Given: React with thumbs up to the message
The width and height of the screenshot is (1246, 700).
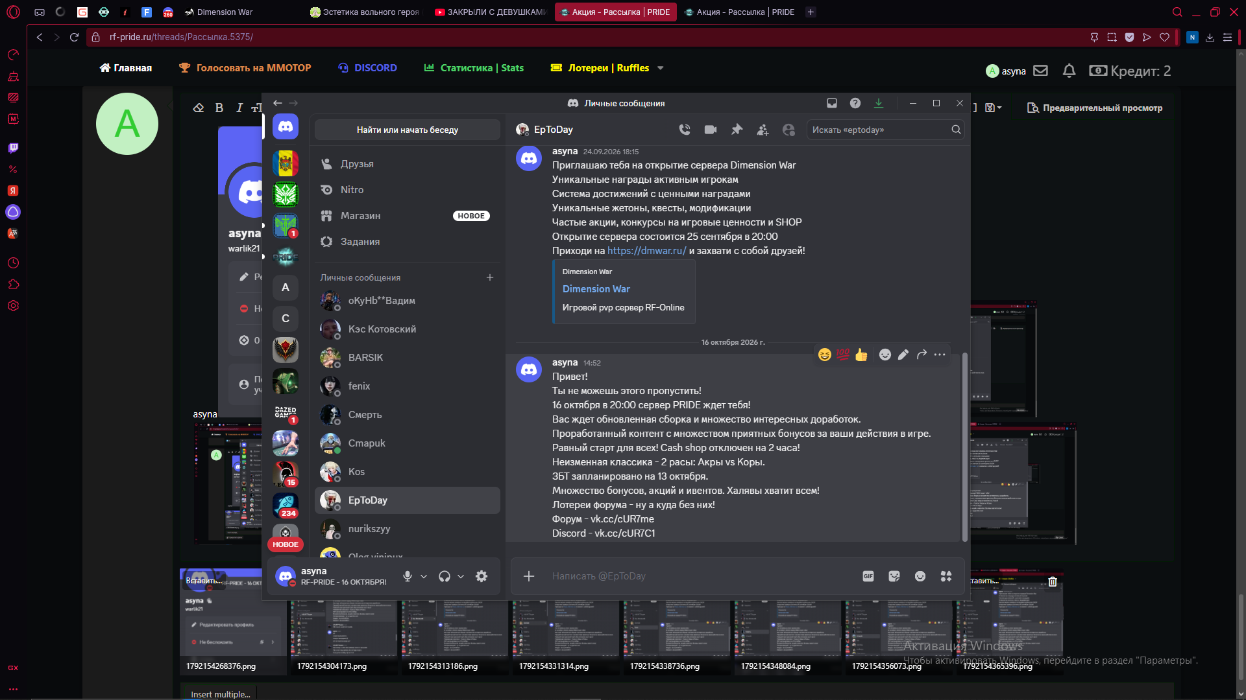Looking at the screenshot, I should [861, 355].
